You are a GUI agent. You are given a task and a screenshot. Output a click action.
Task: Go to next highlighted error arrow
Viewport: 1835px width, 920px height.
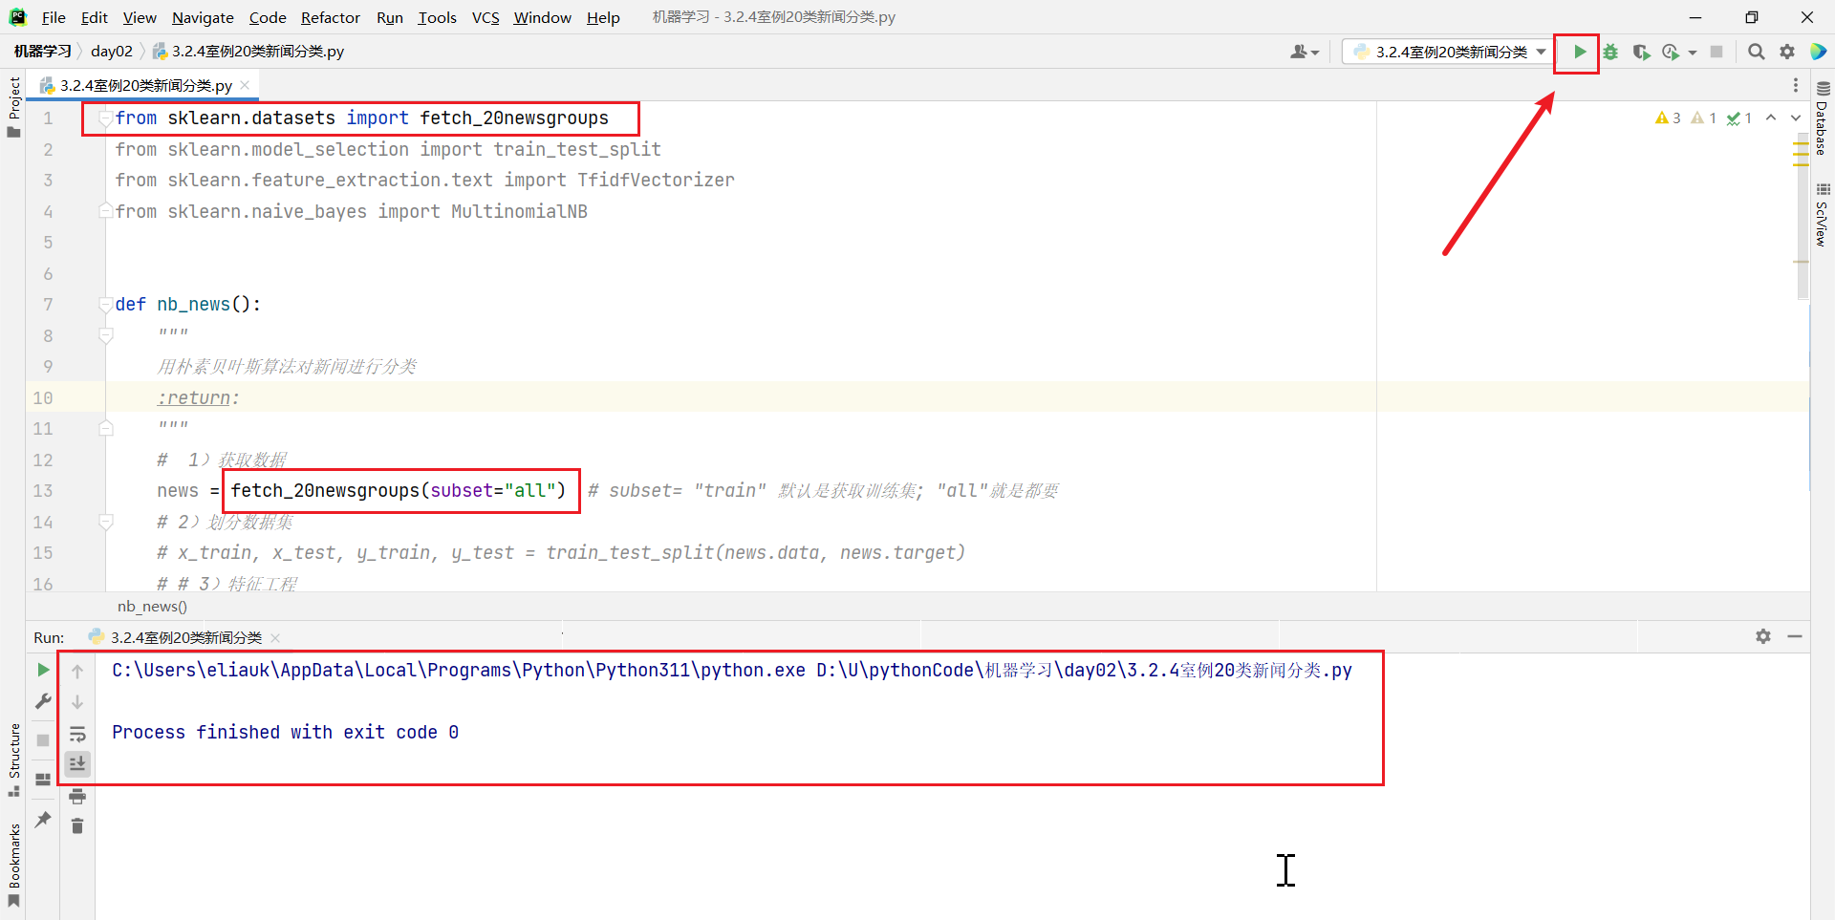(x=1796, y=118)
